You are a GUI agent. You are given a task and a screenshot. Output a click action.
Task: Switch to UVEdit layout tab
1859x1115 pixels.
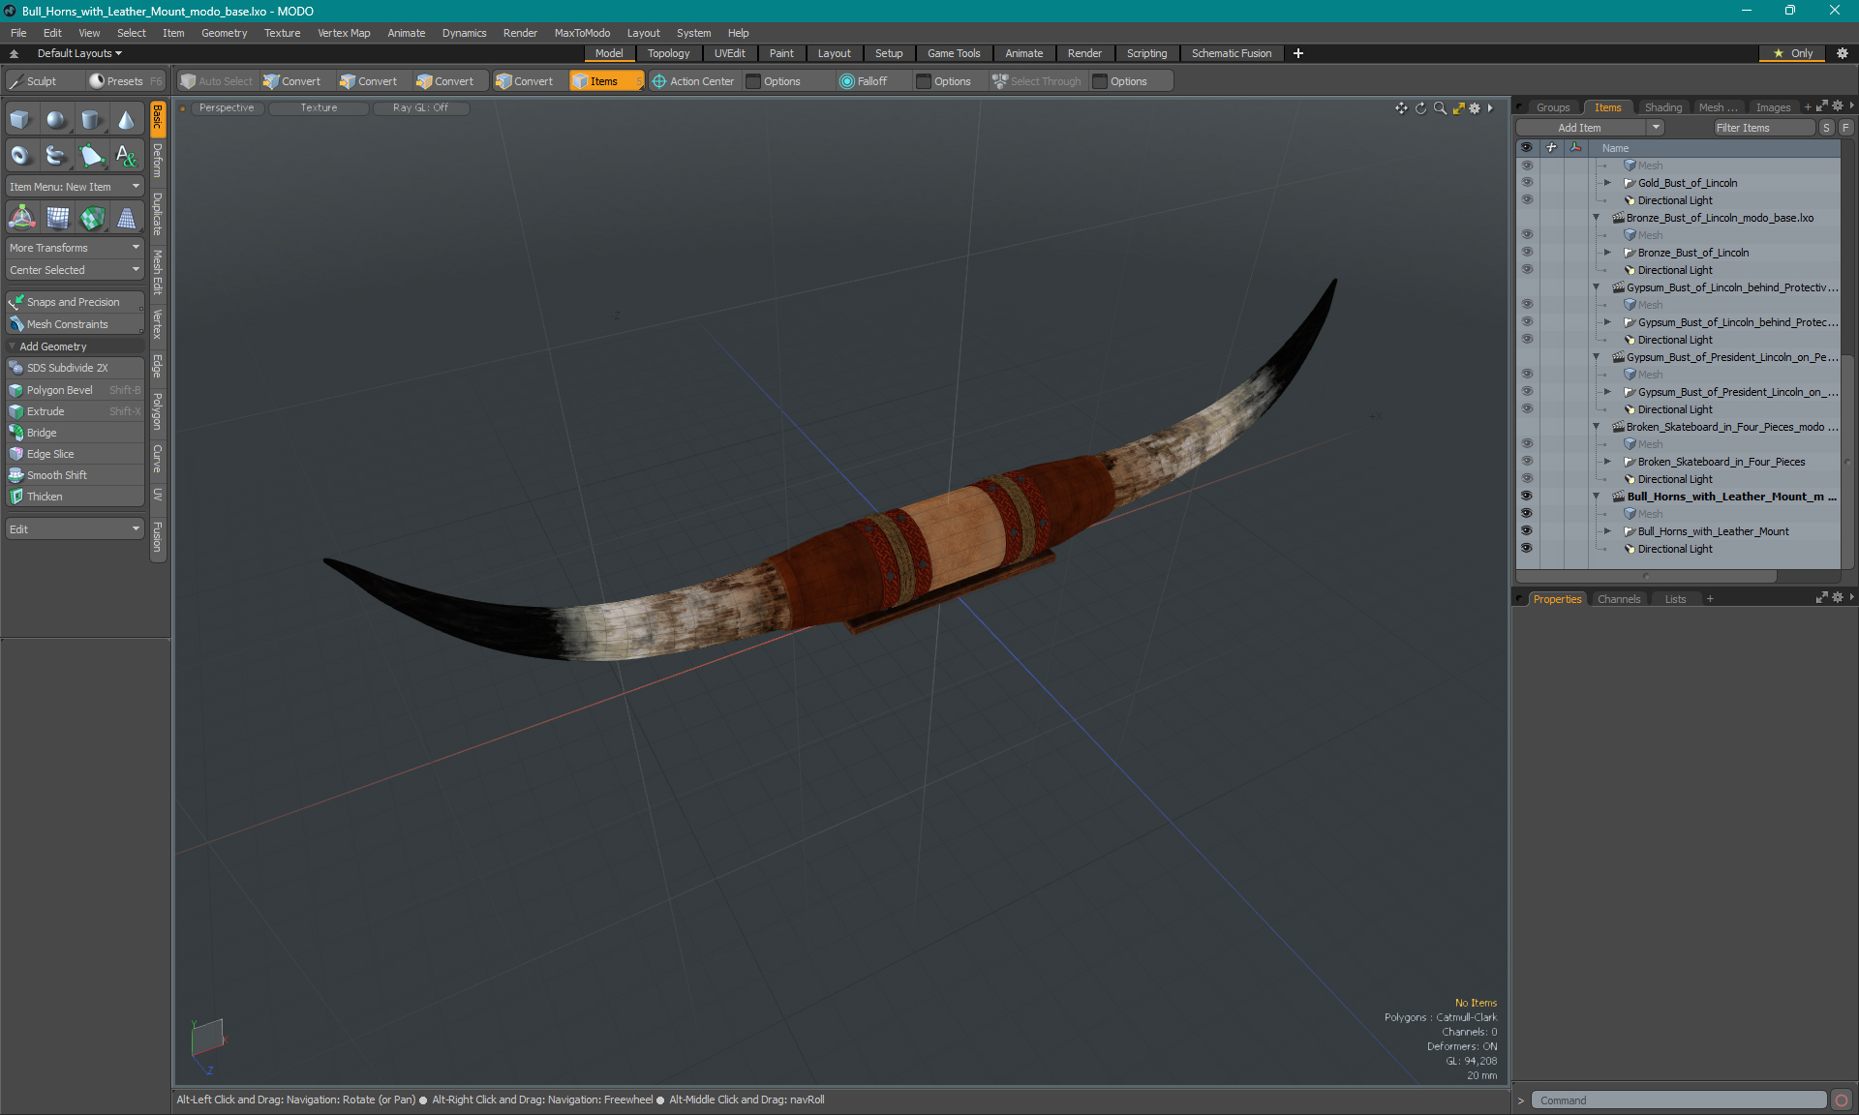point(729,53)
